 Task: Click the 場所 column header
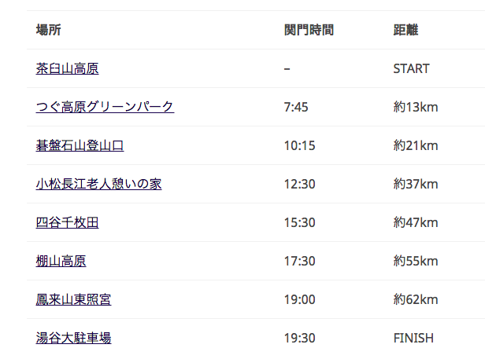tap(49, 31)
